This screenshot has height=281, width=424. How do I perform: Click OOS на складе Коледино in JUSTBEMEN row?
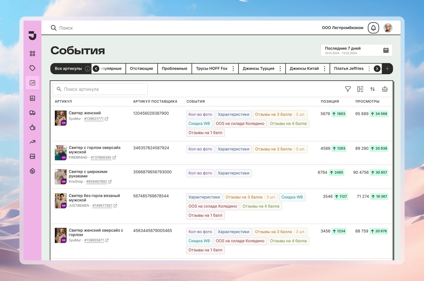213,206
